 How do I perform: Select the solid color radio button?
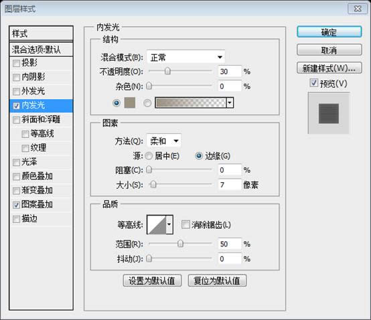pos(117,103)
